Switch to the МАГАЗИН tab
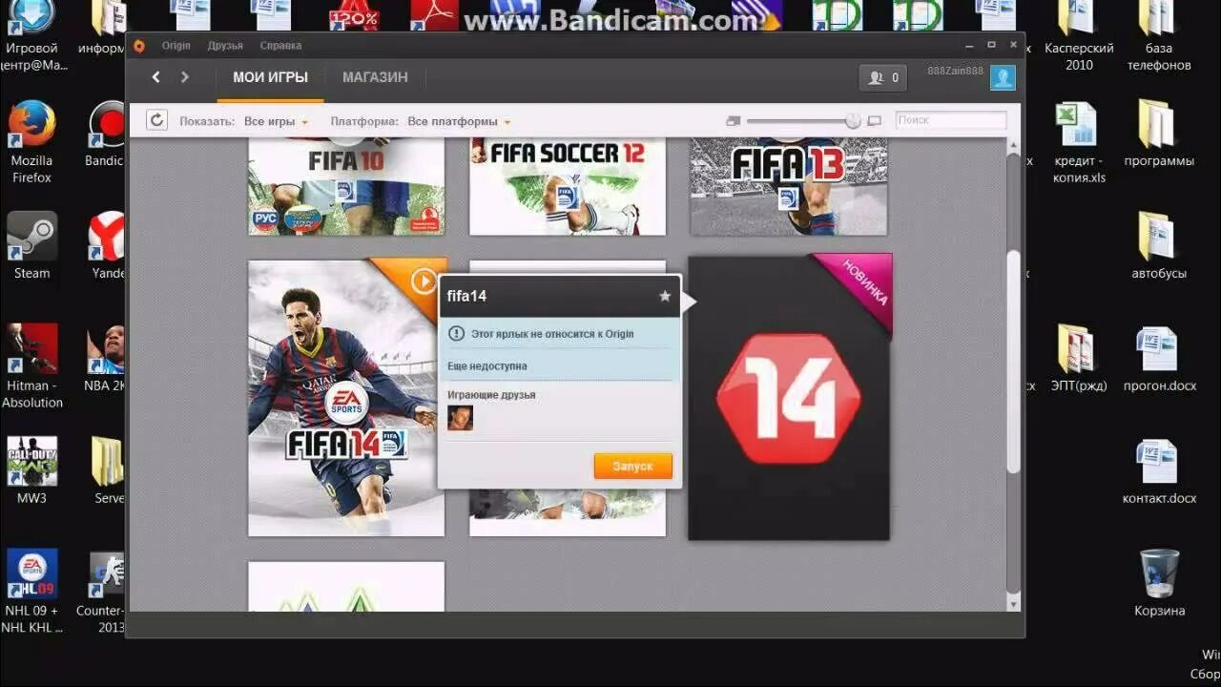Screen dimensions: 1221x687 (x=375, y=77)
